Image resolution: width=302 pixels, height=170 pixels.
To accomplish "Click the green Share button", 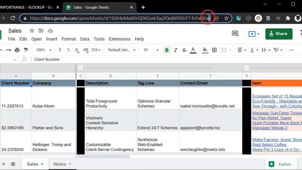I will click(279, 34).
